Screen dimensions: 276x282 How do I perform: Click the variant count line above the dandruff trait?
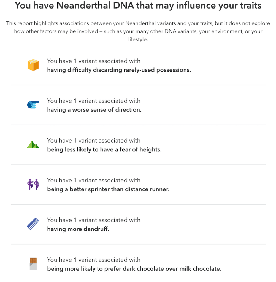point(94,220)
